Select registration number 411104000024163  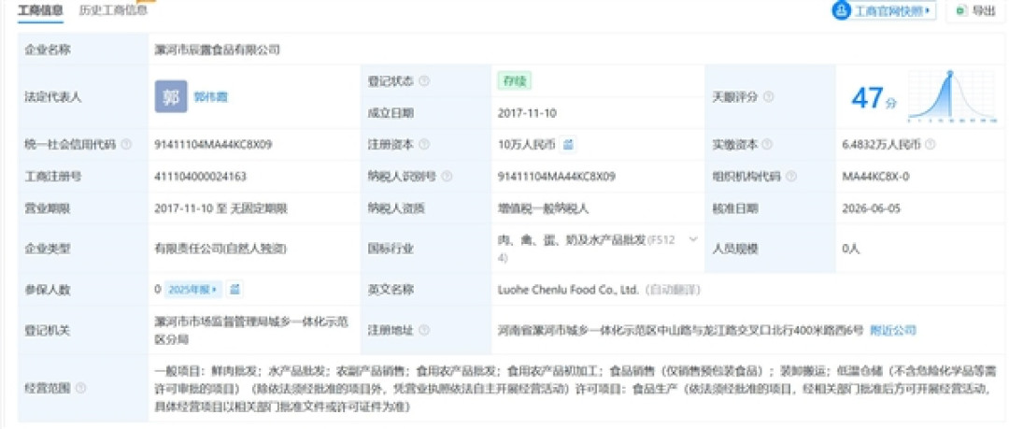[x=201, y=177]
